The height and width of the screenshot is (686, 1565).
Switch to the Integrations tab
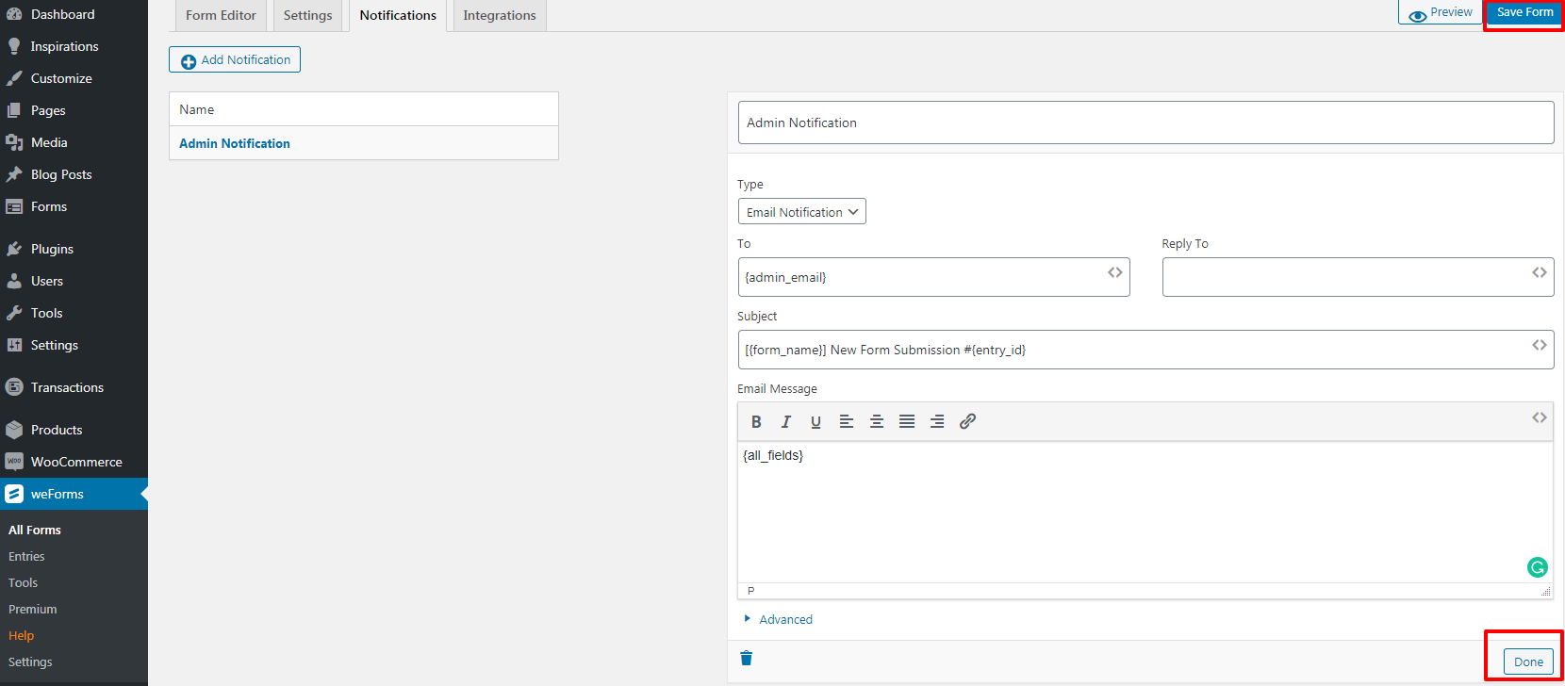(499, 15)
